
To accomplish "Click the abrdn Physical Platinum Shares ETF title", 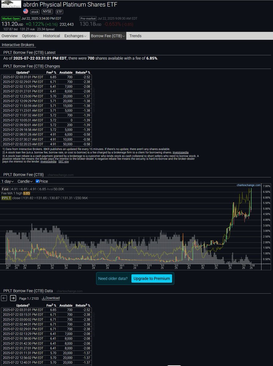I will coord(70,4).
